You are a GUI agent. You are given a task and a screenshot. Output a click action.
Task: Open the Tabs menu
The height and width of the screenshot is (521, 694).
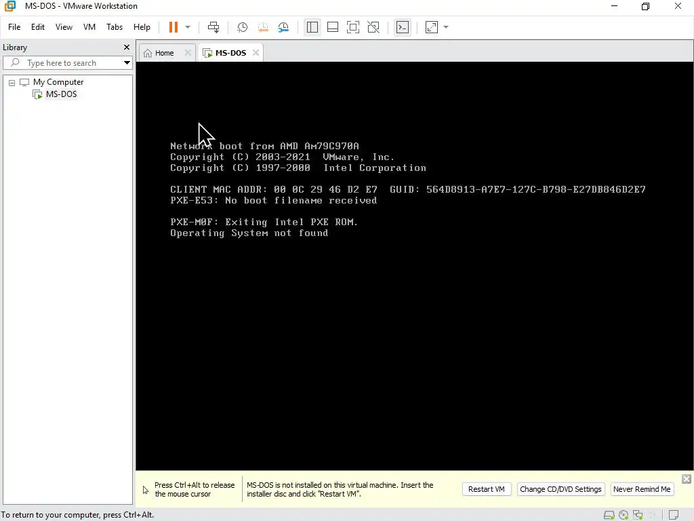114,27
